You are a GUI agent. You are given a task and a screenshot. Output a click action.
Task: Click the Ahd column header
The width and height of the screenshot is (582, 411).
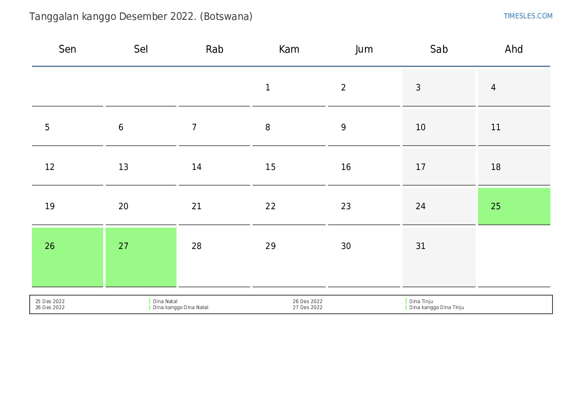click(514, 49)
